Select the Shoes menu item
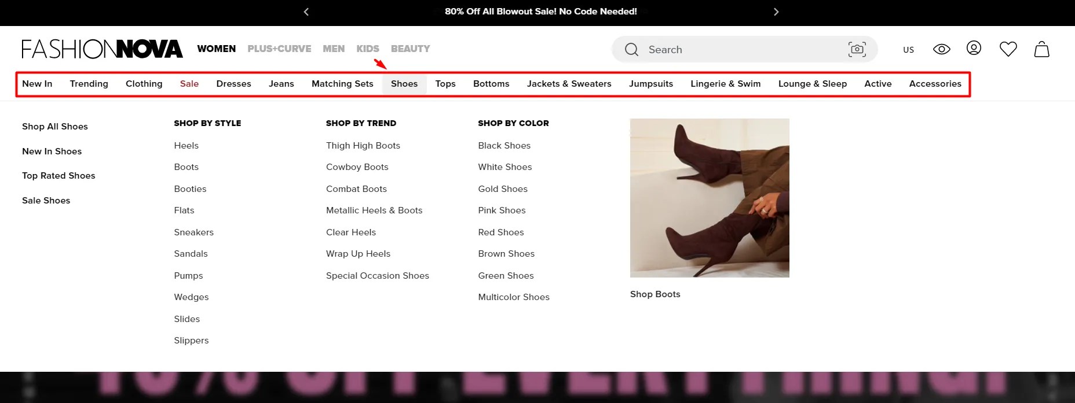1075x403 pixels. [x=404, y=84]
